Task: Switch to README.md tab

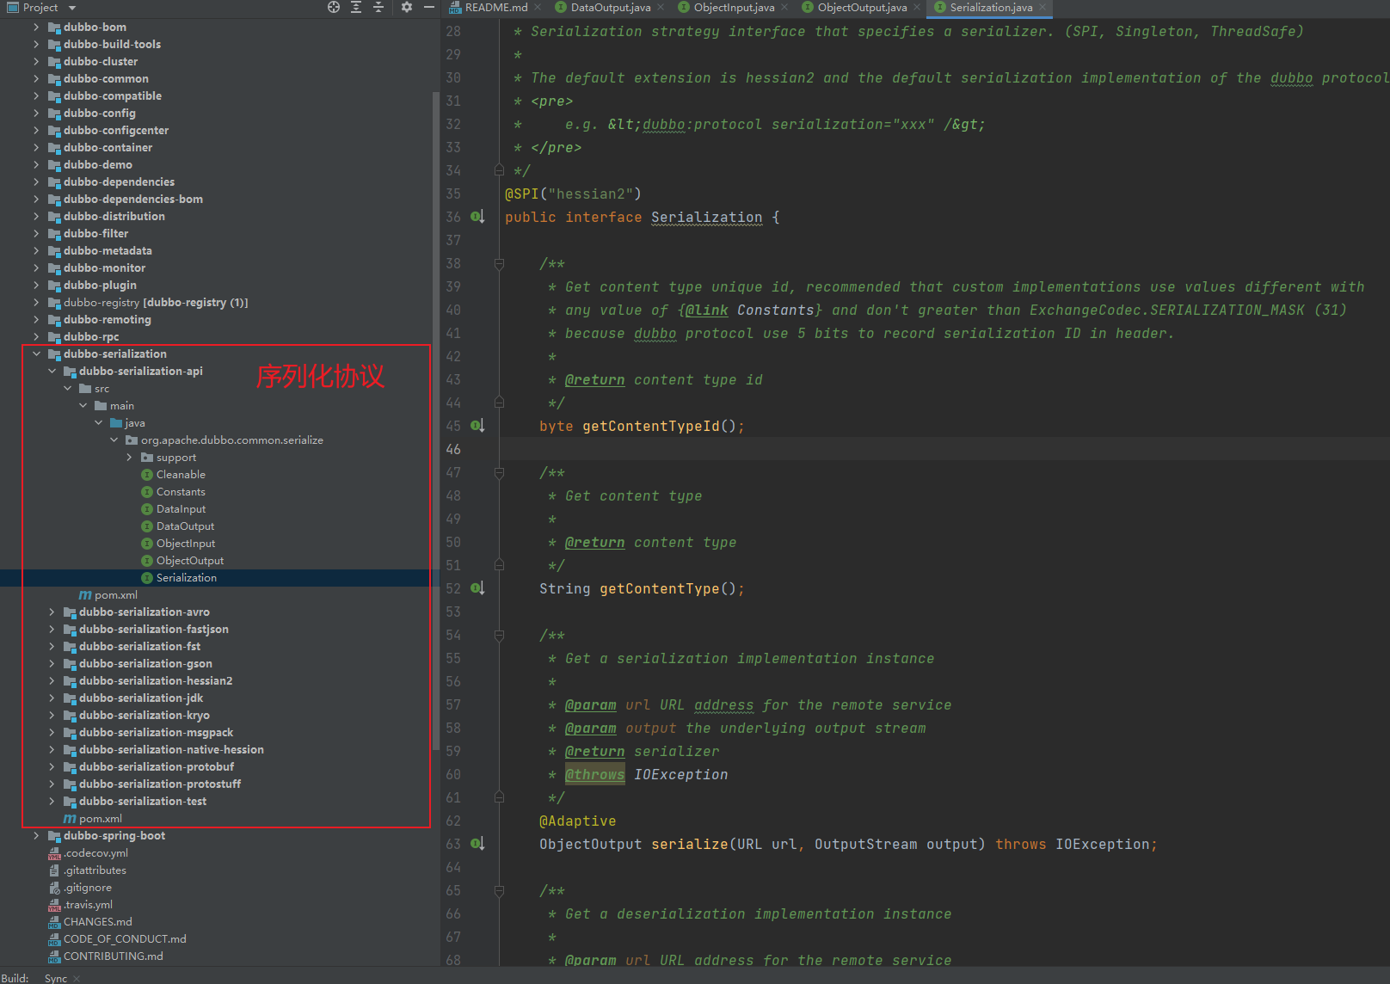Action: pyautogui.click(x=496, y=8)
